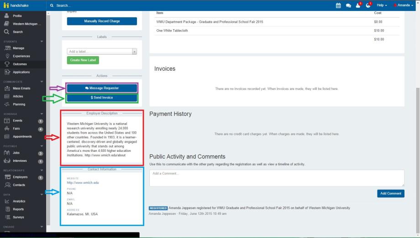
Task: Click the Add a Comment text box
Action: coord(277,178)
